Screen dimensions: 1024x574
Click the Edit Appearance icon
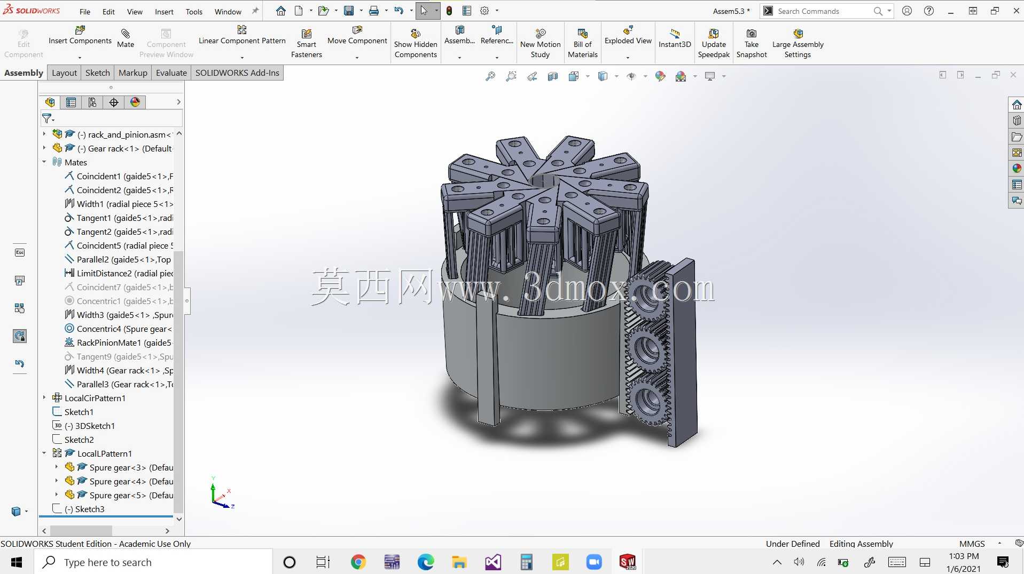coord(660,76)
